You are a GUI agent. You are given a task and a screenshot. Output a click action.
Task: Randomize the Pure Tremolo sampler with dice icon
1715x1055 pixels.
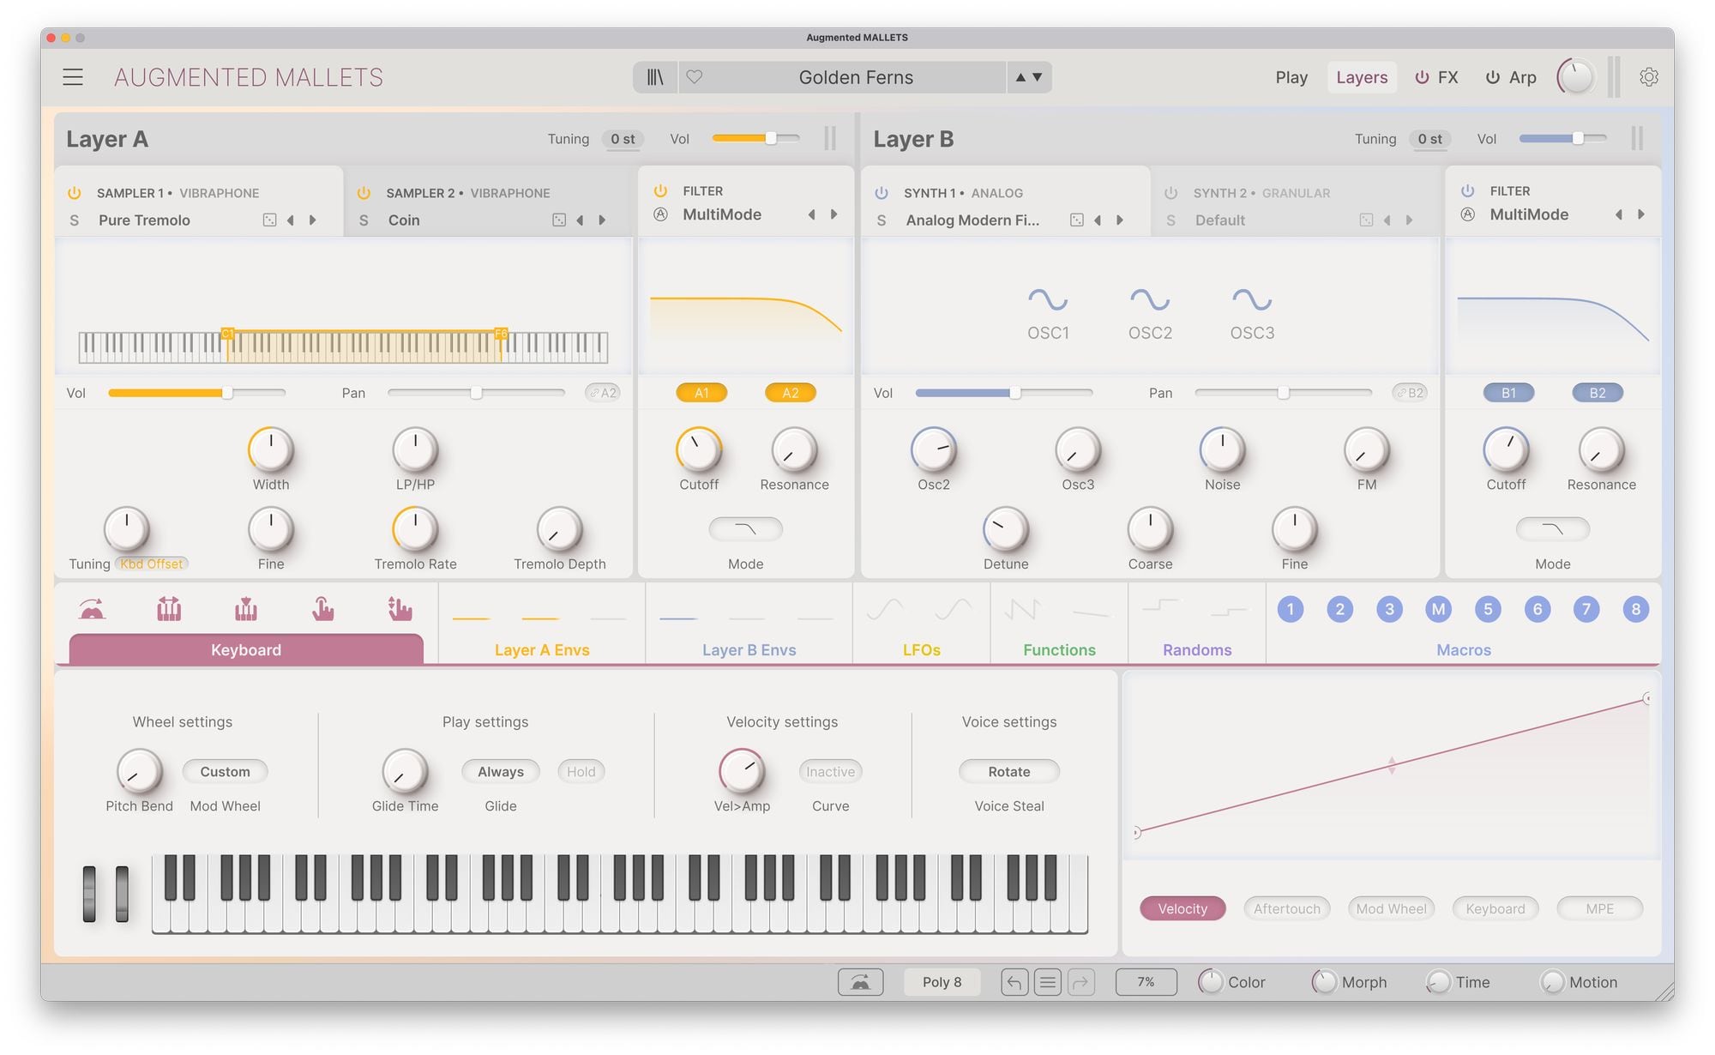[x=269, y=220]
